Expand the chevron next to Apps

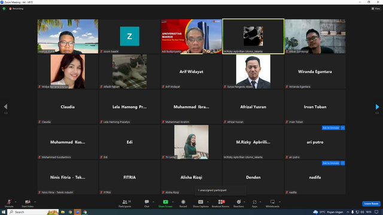tap(260, 202)
